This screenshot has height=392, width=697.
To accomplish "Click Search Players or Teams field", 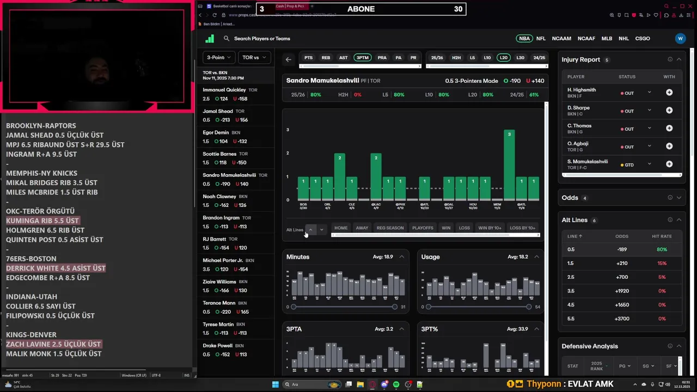I will coord(262,39).
